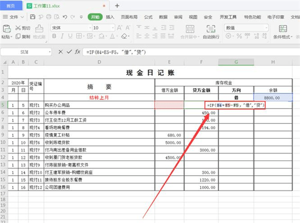
Task: Click the Copy (复制) button
Action: click(23, 36)
